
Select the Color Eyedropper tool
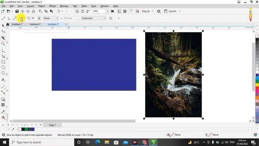point(3,112)
